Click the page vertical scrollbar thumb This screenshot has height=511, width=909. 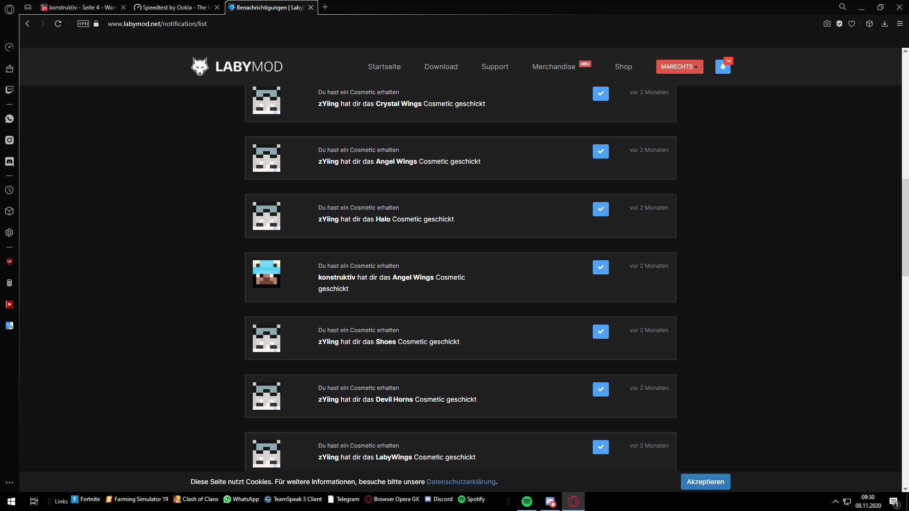(x=905, y=227)
